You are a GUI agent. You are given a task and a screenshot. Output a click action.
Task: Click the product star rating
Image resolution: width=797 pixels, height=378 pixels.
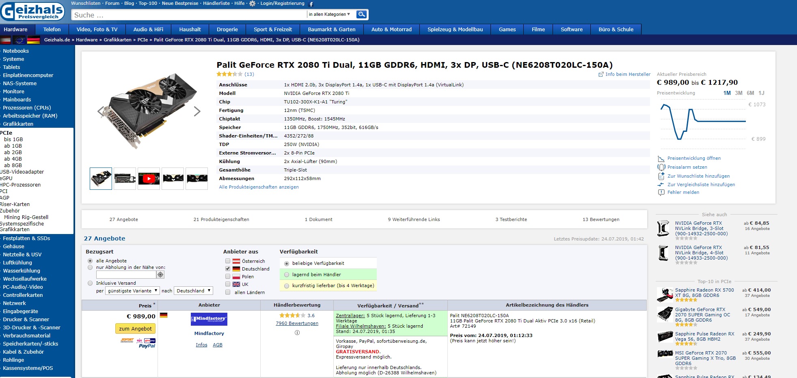tap(229, 74)
